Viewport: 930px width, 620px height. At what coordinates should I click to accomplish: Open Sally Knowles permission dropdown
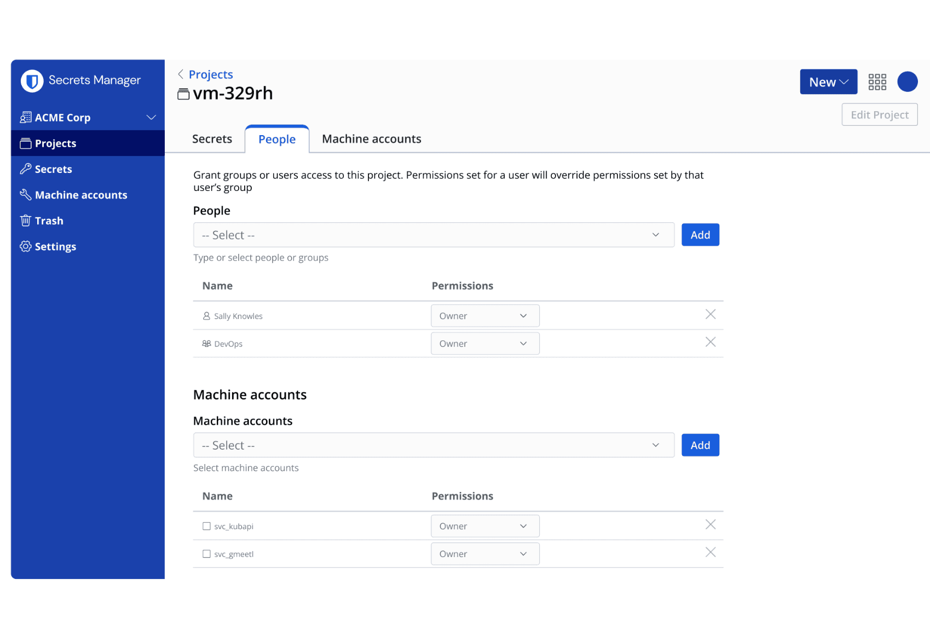pyautogui.click(x=484, y=316)
